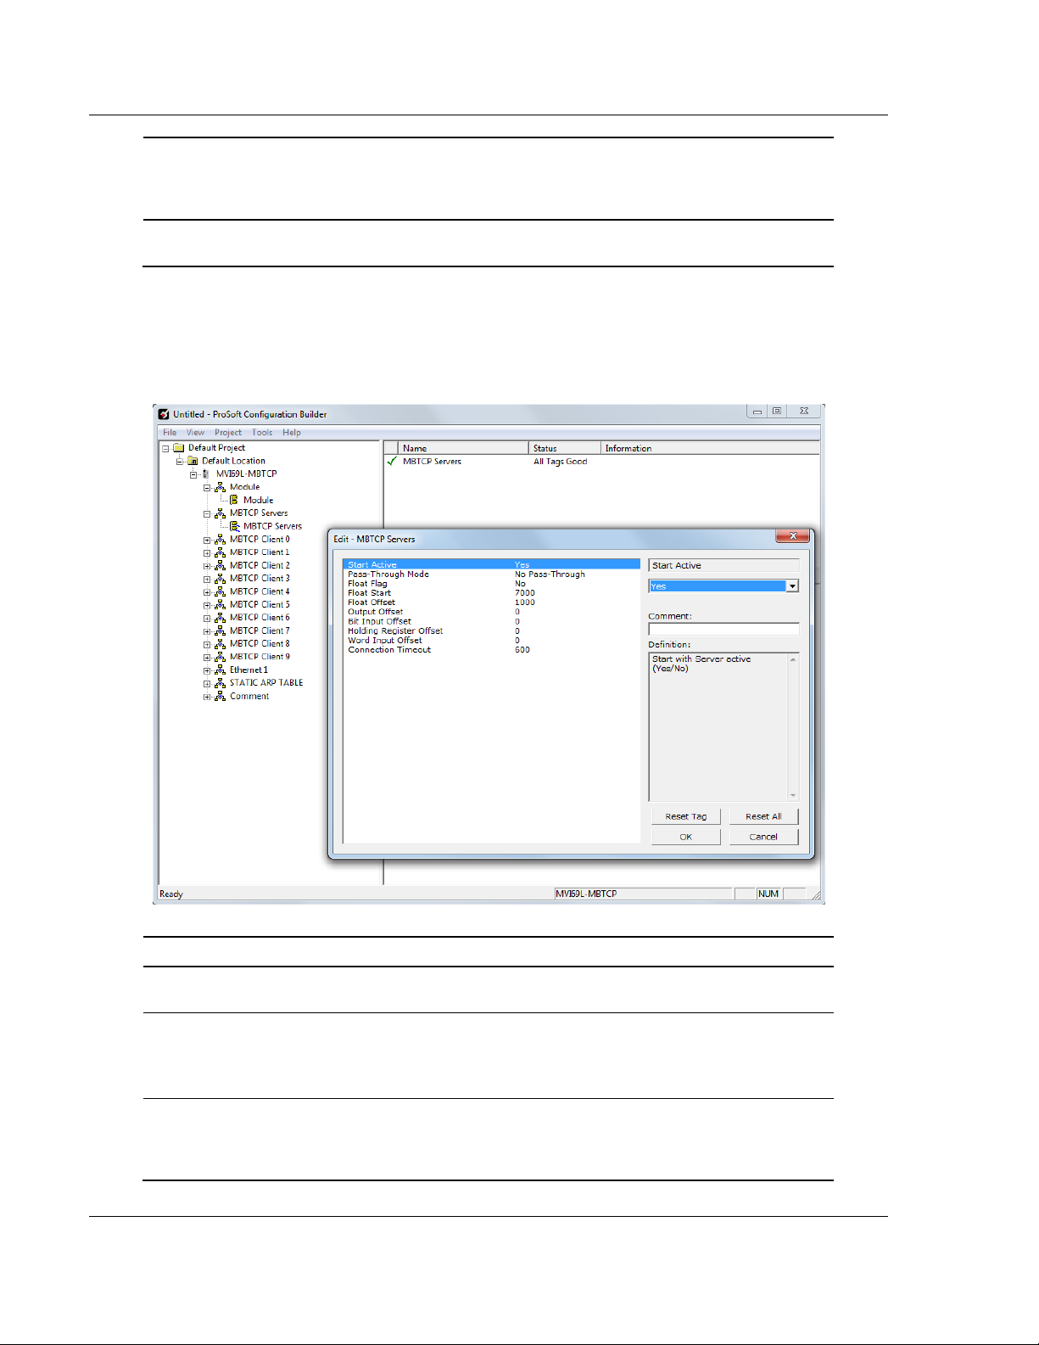Click the network icon beside STATIC ARP TABLE

pyautogui.click(x=221, y=683)
